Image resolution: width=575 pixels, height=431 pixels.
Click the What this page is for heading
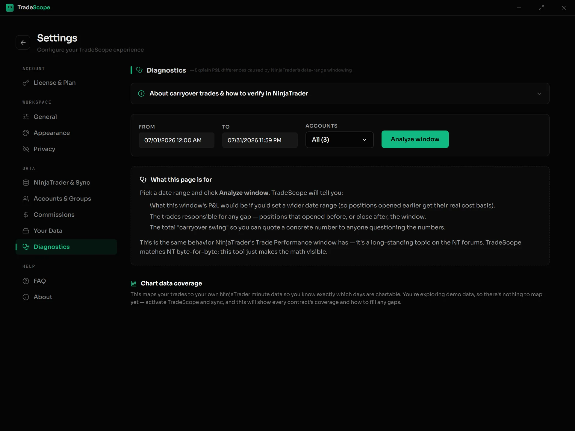pos(181,180)
